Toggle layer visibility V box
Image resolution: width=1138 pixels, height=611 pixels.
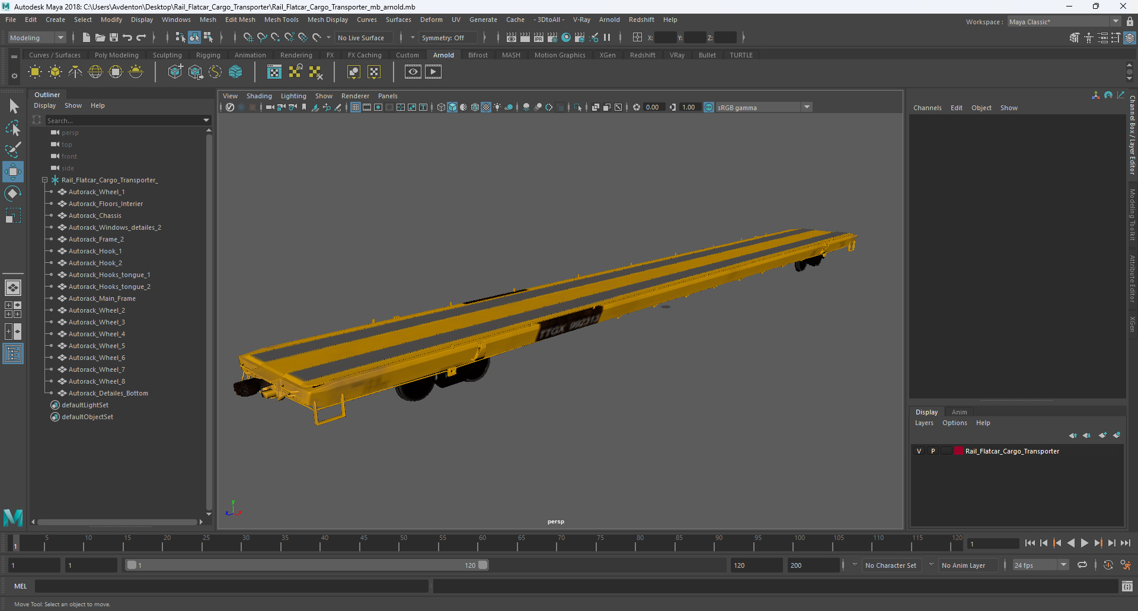tap(919, 451)
